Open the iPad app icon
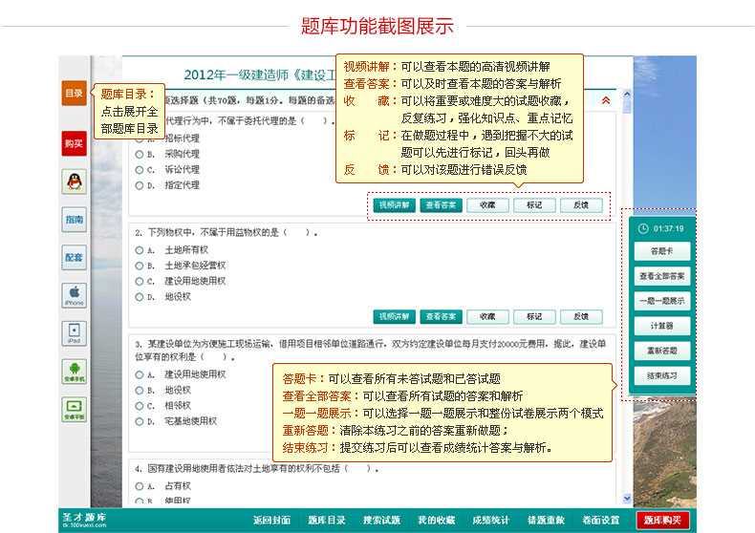 pyautogui.click(x=74, y=331)
